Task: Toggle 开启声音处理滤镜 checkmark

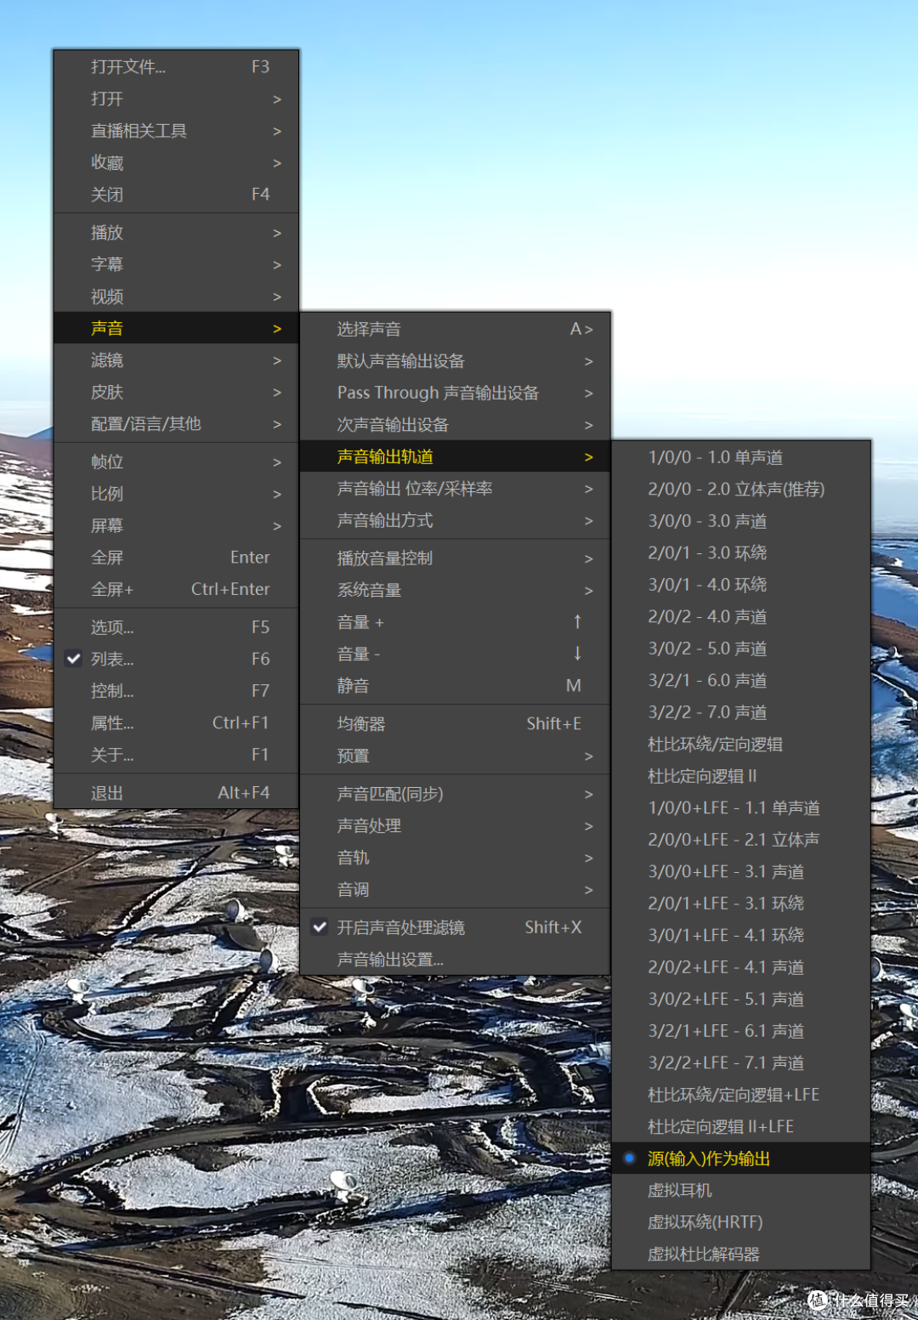Action: [455, 928]
